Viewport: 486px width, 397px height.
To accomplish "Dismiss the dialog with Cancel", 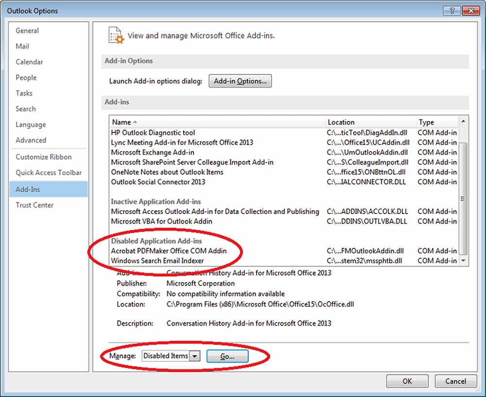I will point(455,381).
